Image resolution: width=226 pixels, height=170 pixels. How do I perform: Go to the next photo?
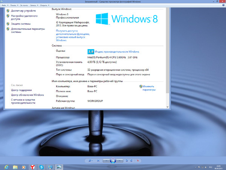coord(120,161)
